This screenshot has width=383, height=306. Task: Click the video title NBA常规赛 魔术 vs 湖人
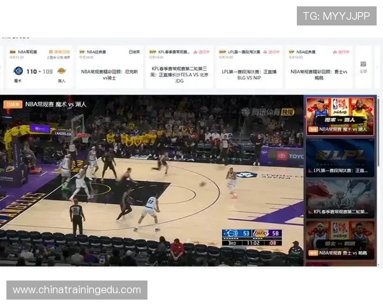[x=56, y=105]
